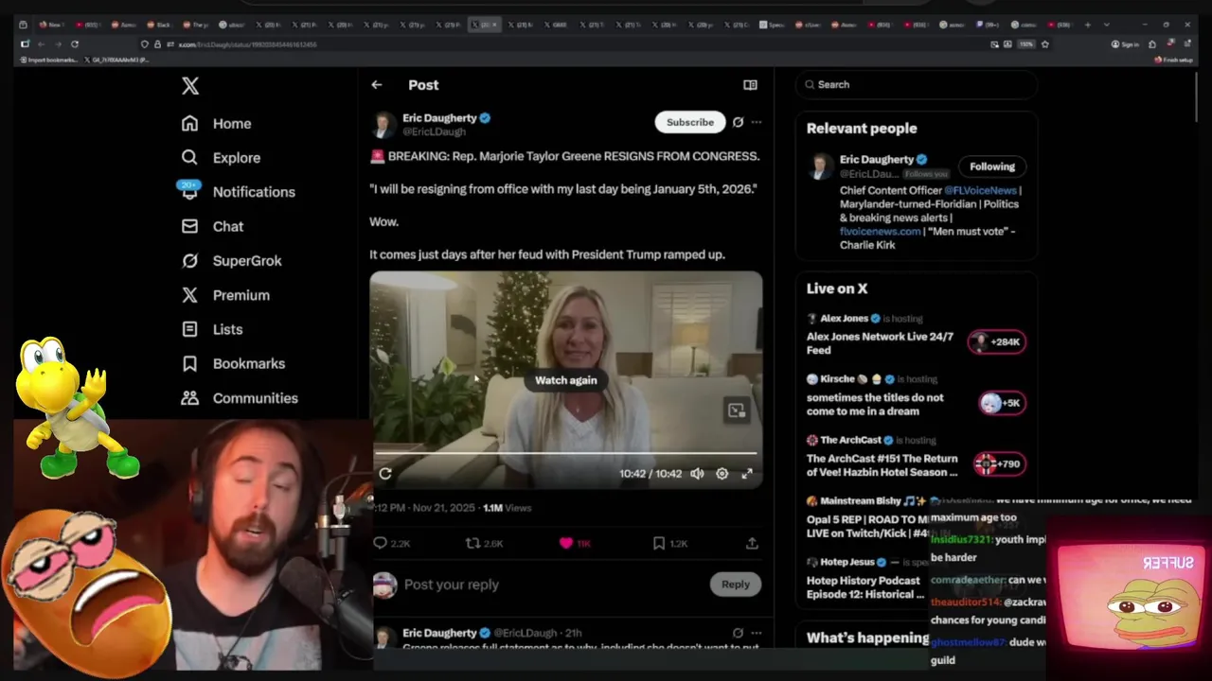This screenshot has width=1212, height=681.
Task: Click the post date Nov 21, 2025
Action: pyautogui.click(x=443, y=508)
